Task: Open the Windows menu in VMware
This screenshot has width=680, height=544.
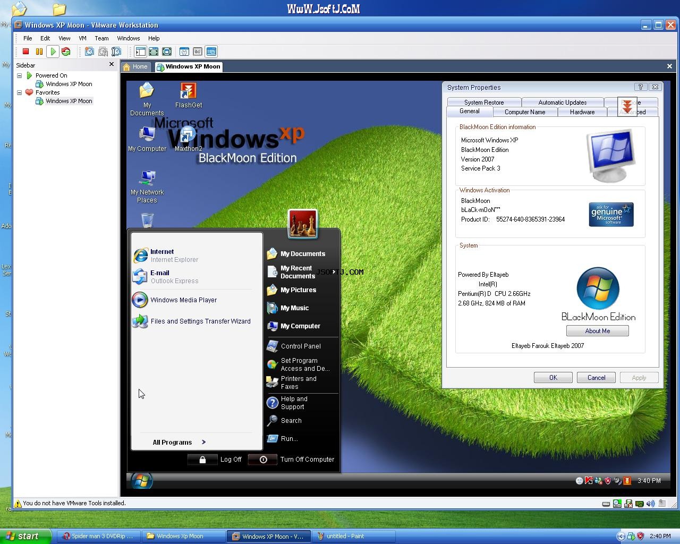Action: [x=129, y=38]
